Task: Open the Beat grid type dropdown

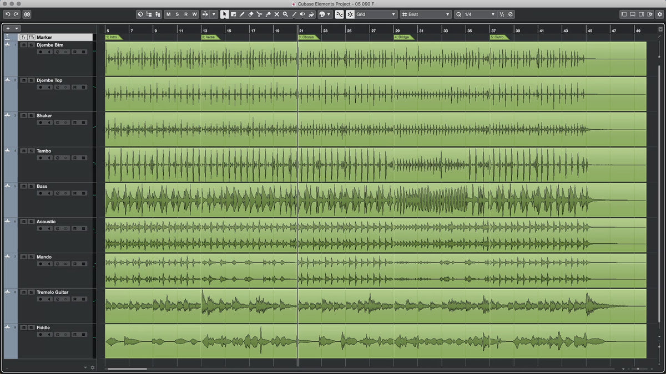Action: tap(426, 14)
